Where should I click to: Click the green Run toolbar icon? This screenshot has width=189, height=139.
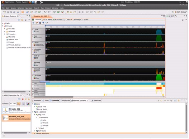pos(58,12)
